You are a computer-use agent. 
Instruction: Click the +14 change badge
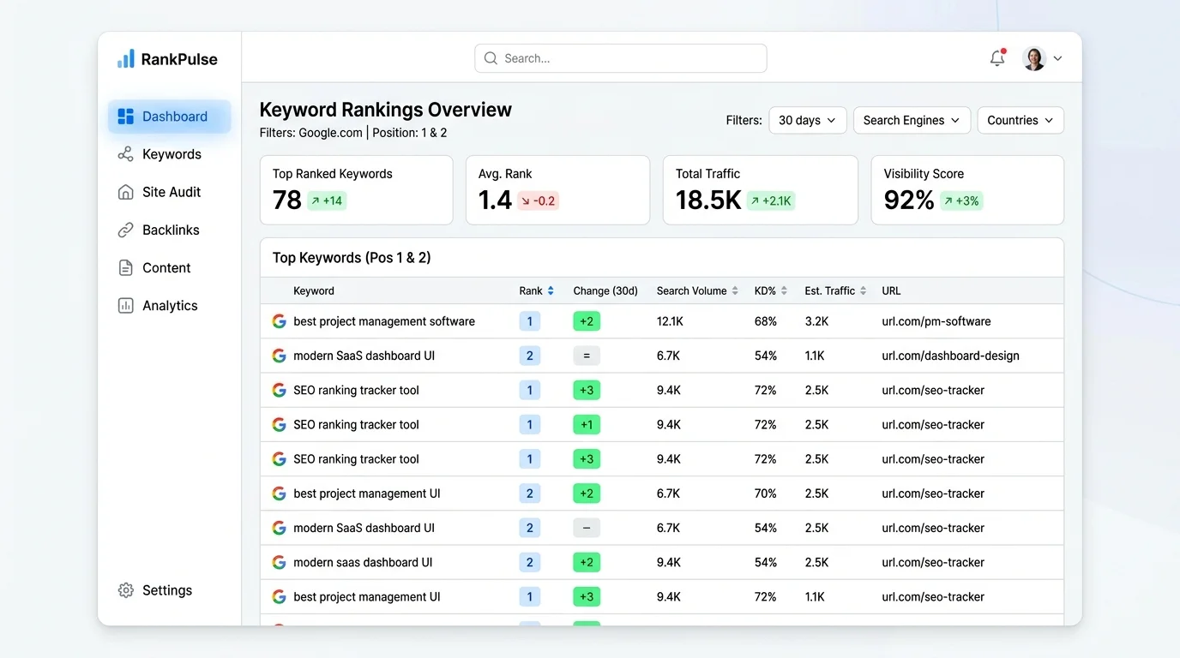327,201
